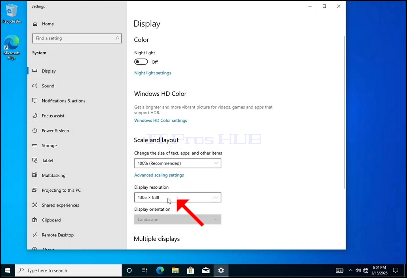Toggle the Night light switch
407x278 pixels.
pos(141,62)
